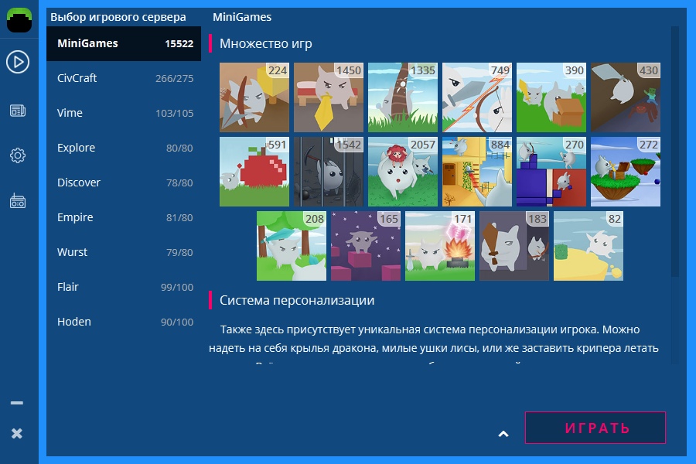This screenshot has width=696, height=464.
Task: Open the game thumbnail with 884 players
Action: (x=477, y=172)
